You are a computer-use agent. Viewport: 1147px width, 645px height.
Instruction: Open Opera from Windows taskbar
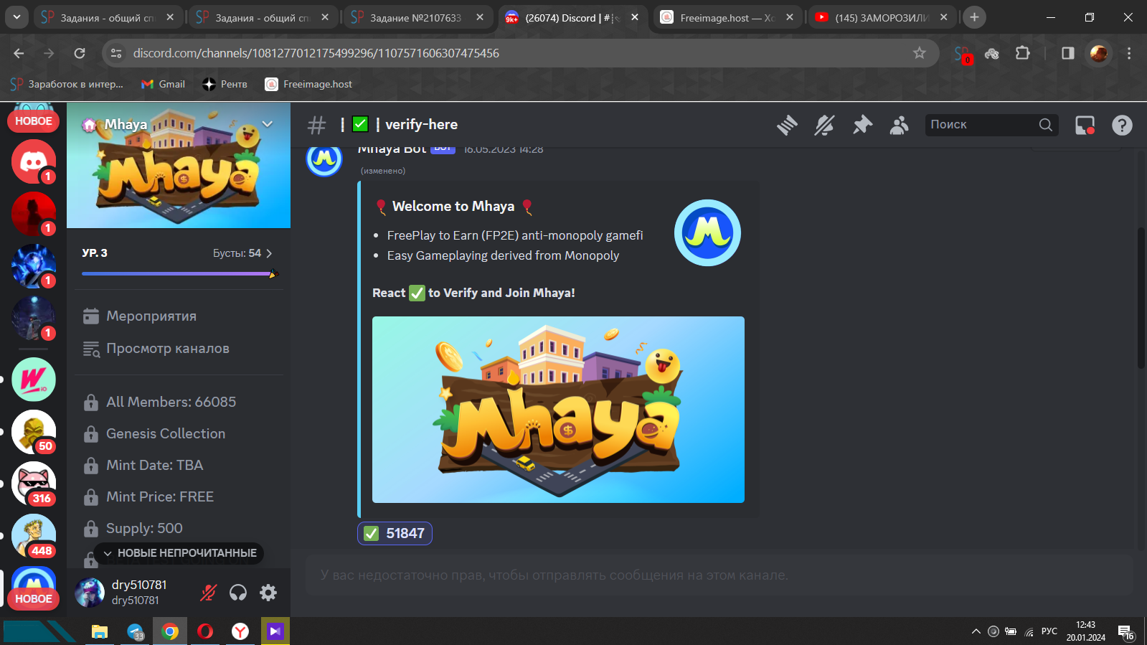[205, 631]
